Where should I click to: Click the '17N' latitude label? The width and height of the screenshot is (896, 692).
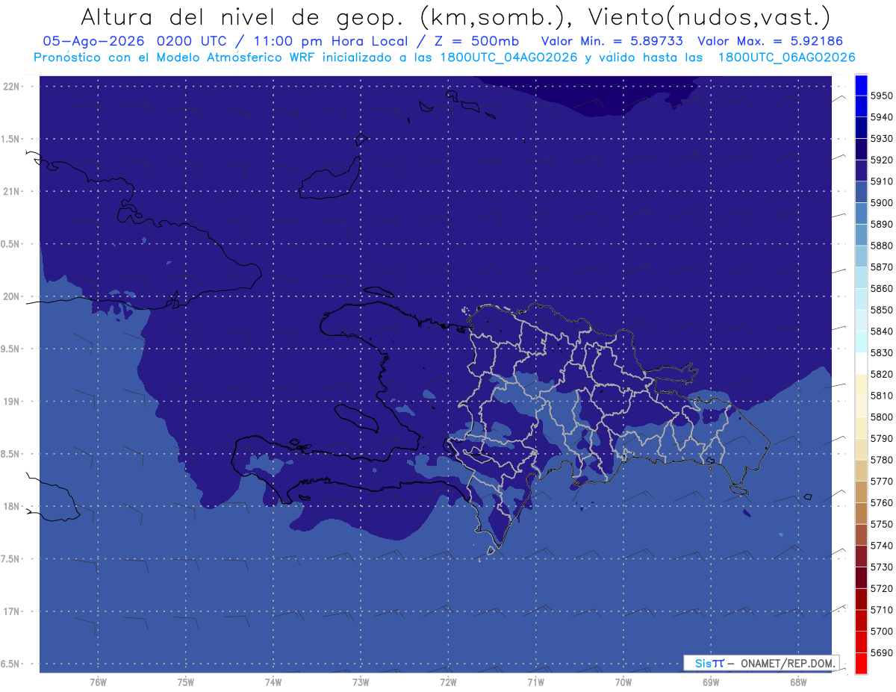tap(13, 611)
